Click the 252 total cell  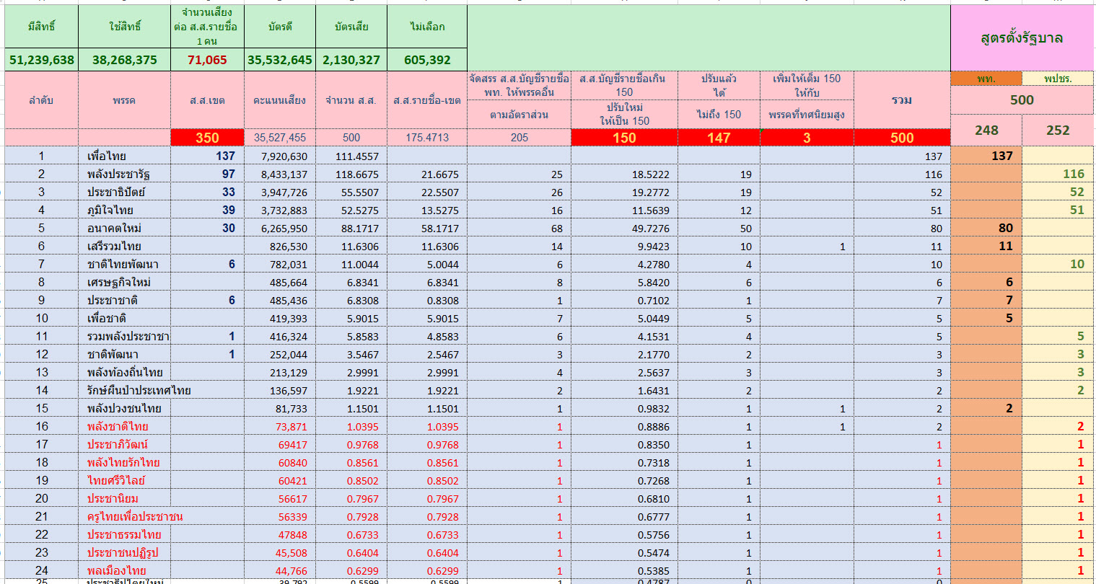pos(1058,130)
